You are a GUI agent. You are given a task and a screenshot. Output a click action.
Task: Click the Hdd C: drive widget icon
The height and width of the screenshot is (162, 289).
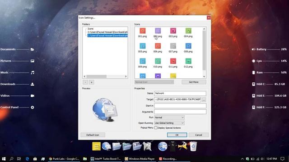pyautogui.click(x=254, y=84)
